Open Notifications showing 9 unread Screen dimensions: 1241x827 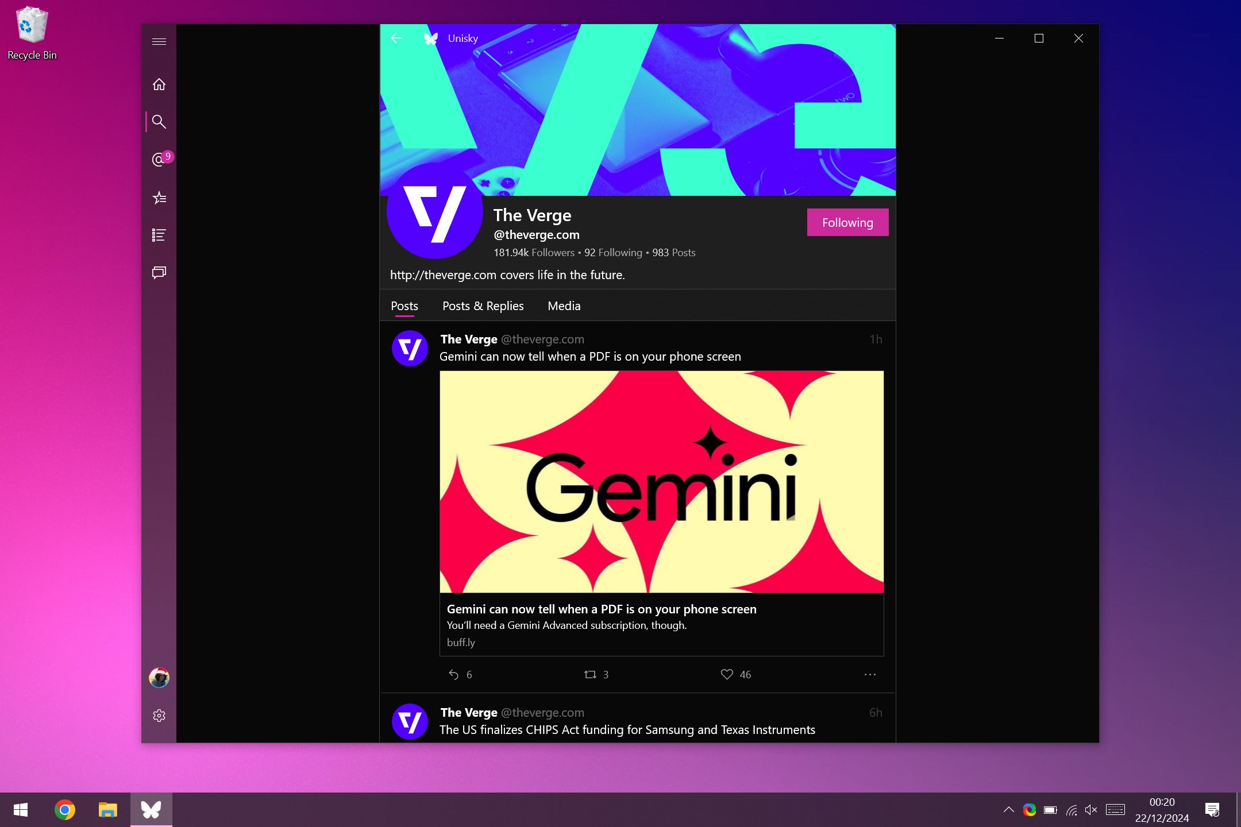click(159, 160)
